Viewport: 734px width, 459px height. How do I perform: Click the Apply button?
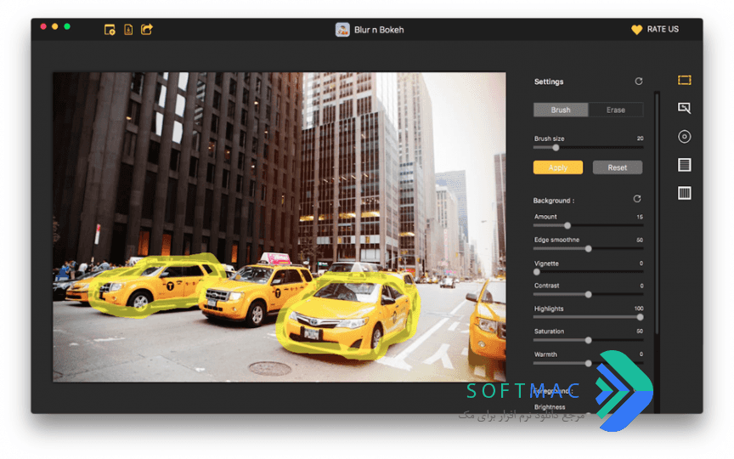click(558, 167)
